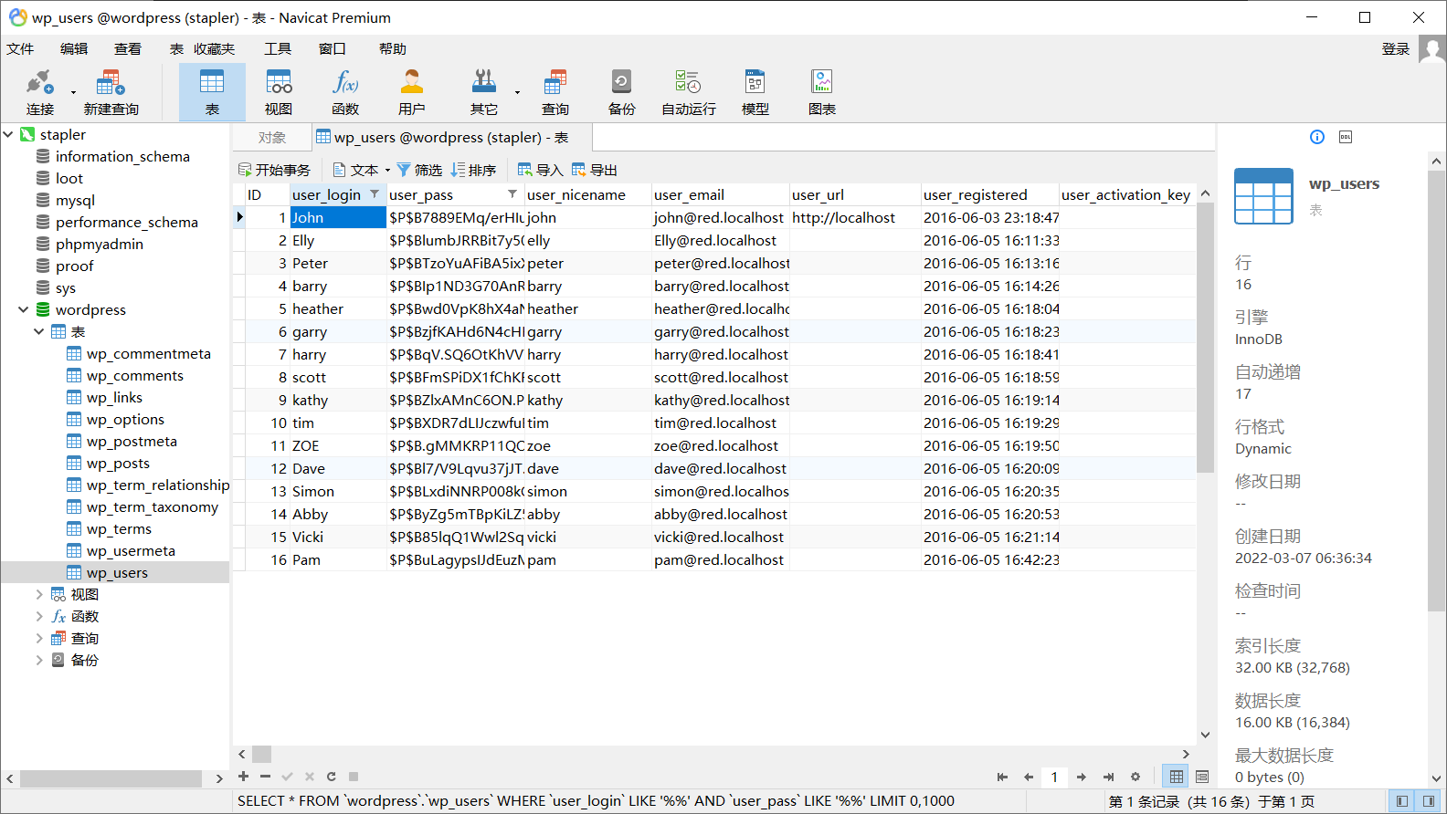Click the DDL icon in right panel
The height and width of the screenshot is (814, 1447).
click(x=1346, y=137)
